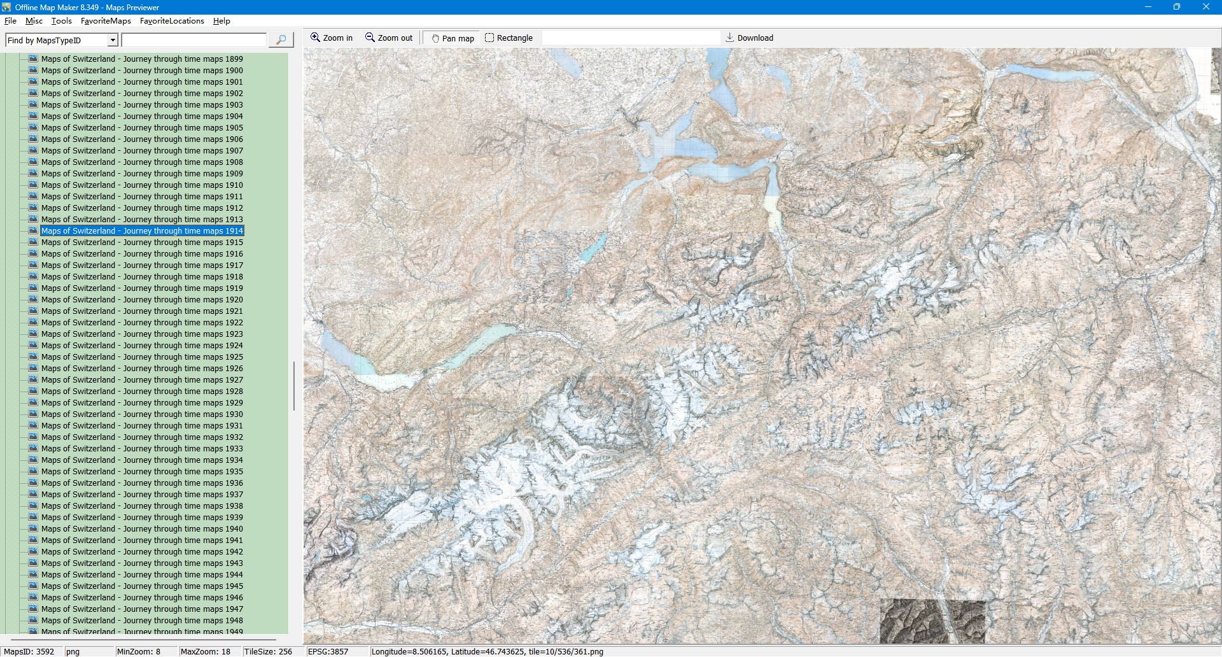Click the magnifier search button
The image size is (1222, 657).
[281, 40]
